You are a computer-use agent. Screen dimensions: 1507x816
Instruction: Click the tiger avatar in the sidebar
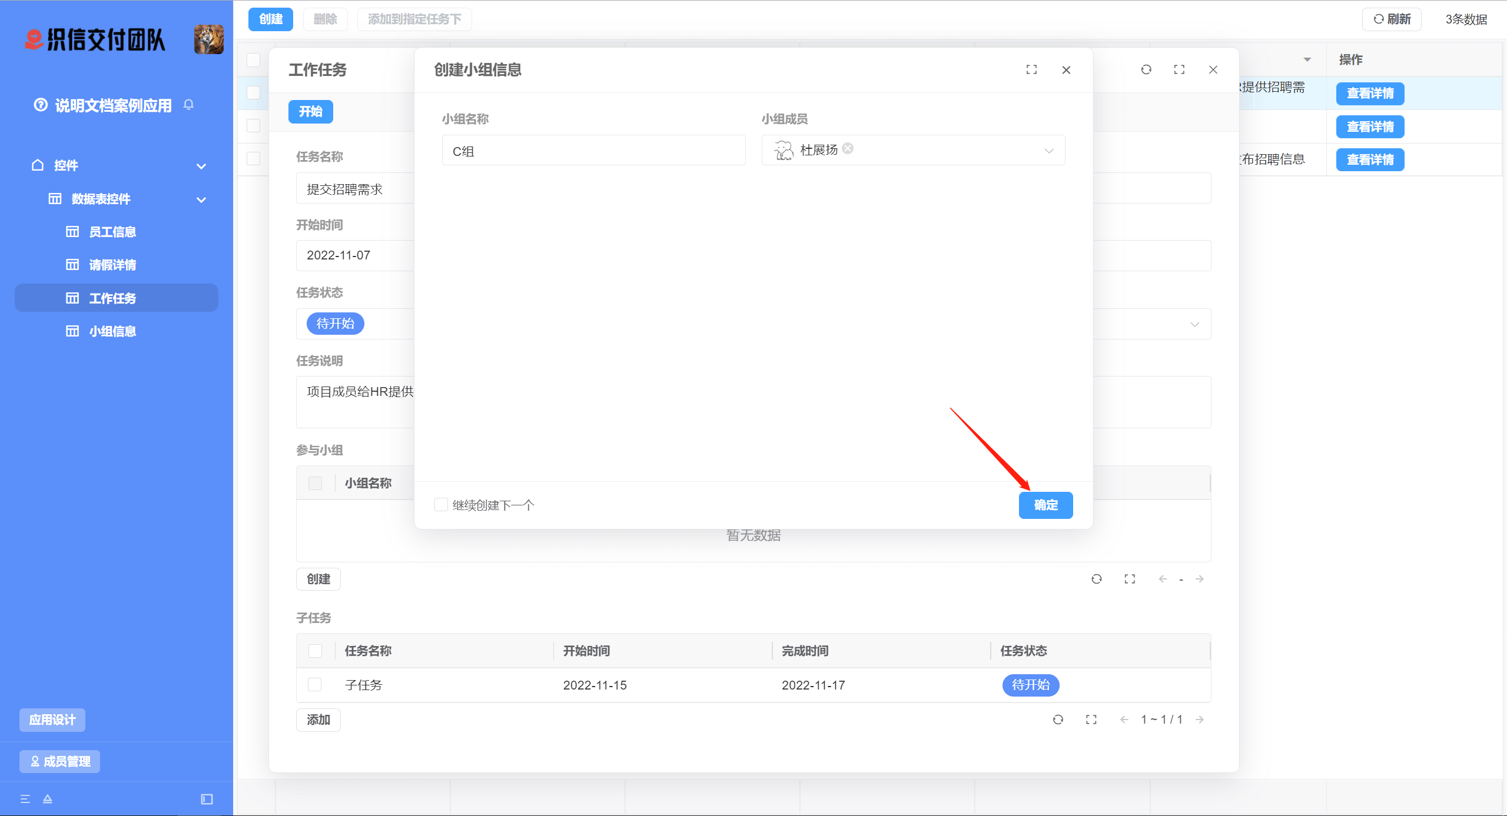(x=209, y=39)
